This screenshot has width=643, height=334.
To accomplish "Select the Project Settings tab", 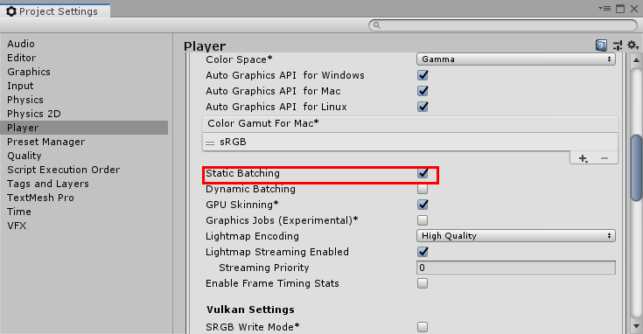I will [55, 11].
